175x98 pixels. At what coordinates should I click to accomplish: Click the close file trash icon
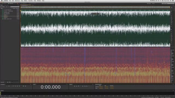click(x=9, y=7)
